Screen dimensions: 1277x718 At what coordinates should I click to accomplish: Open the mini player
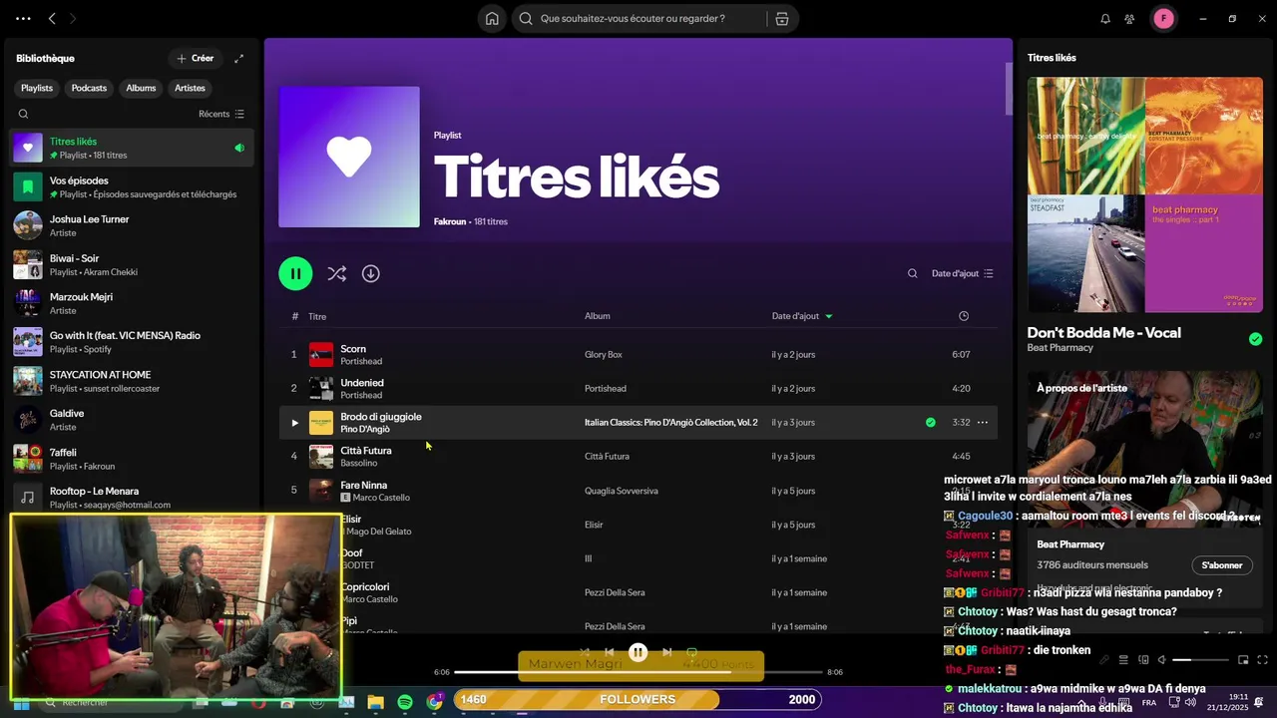1243,660
